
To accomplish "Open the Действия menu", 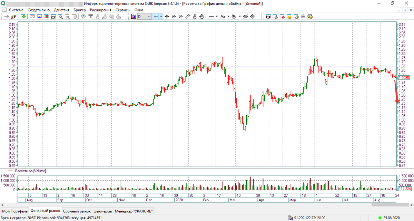I will [62, 10].
